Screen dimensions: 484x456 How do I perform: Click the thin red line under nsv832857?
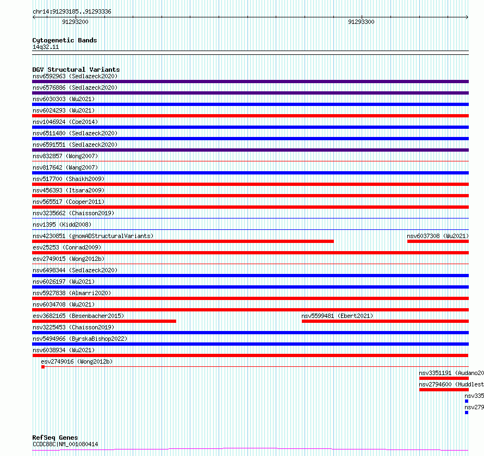[250, 161]
